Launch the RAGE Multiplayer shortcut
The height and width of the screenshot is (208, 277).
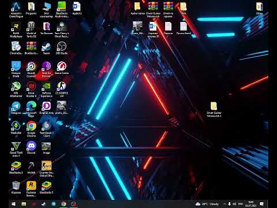pyautogui.click(x=16, y=29)
